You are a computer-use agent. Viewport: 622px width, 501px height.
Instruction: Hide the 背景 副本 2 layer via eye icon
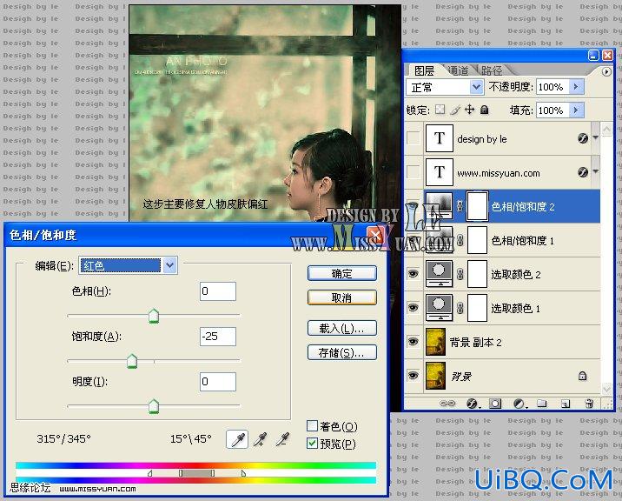[x=413, y=342]
